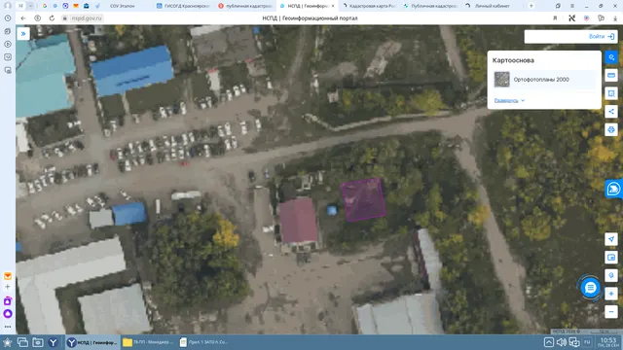Reload the current page
Screen dimensions: 623x350
pos(52,18)
